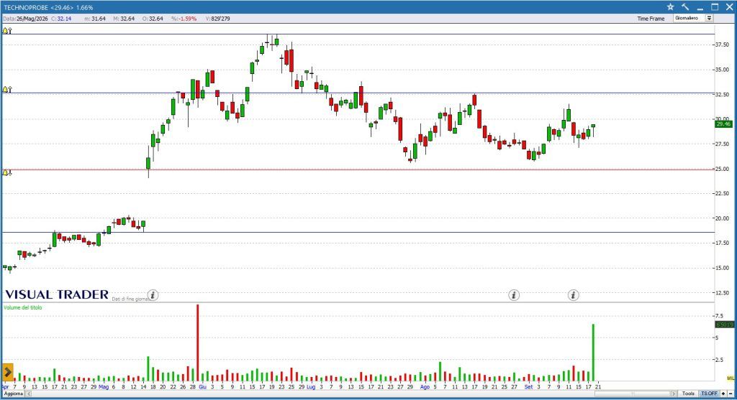
Task: Open the info marker near mid-September
Action: 573,295
